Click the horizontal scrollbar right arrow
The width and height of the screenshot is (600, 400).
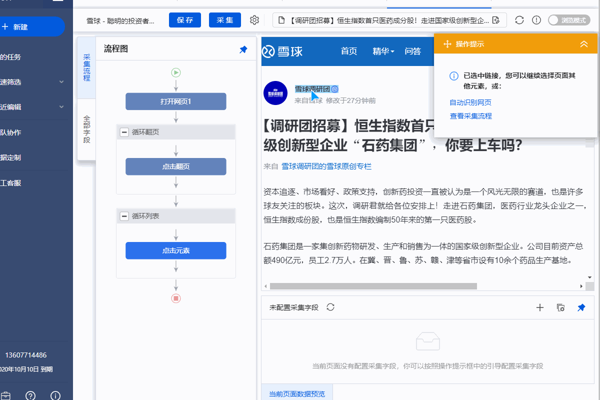click(581, 286)
